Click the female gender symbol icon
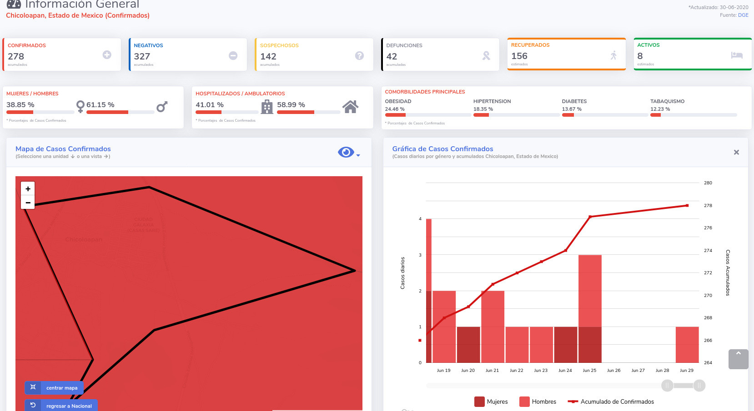 80,107
